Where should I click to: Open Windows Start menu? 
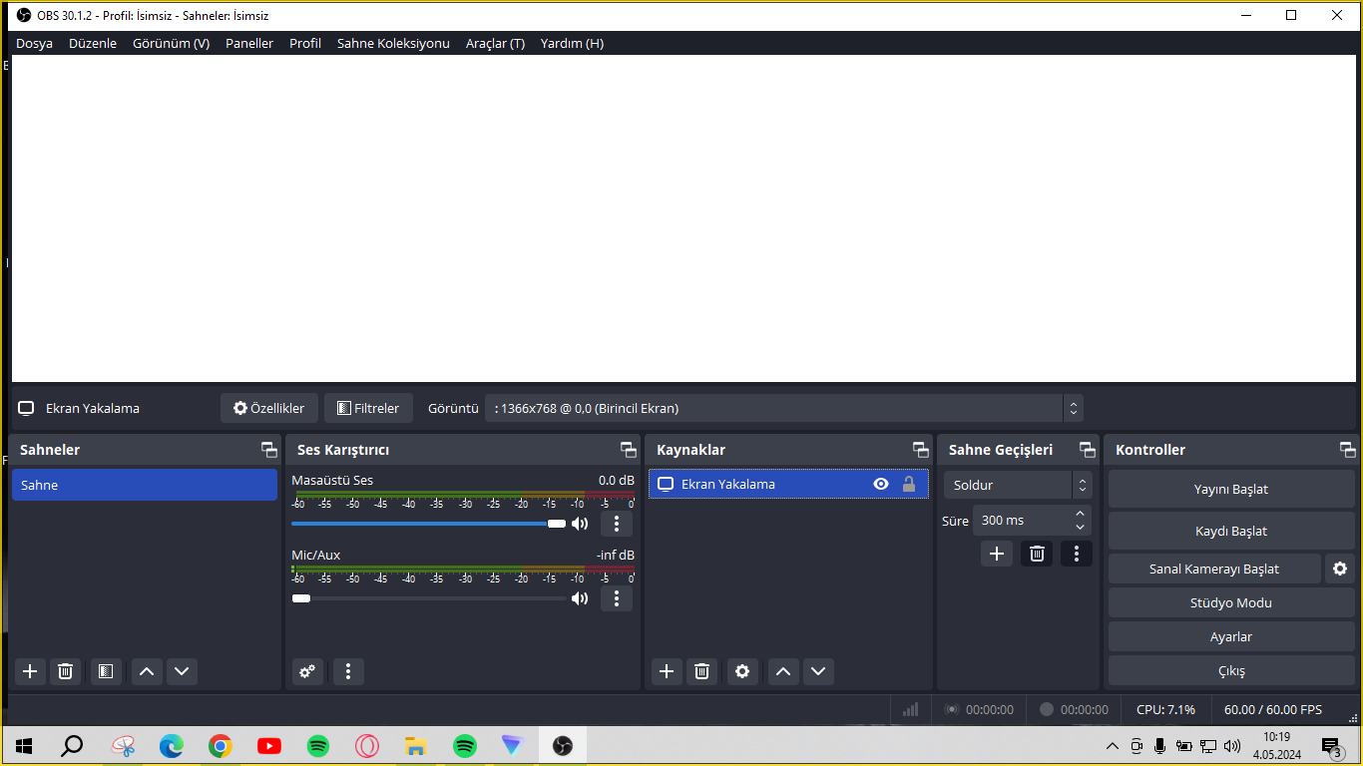24,745
